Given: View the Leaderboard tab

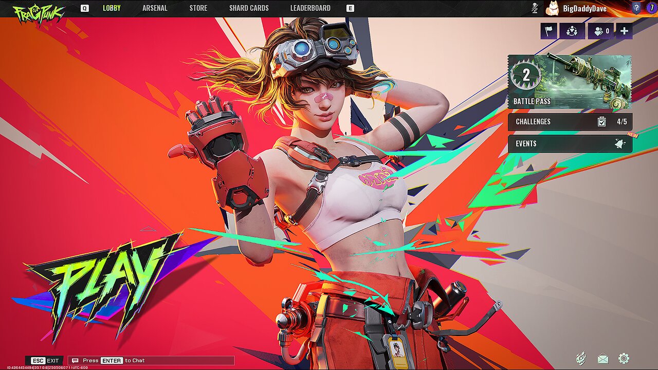Looking at the screenshot, I should pos(310,8).
